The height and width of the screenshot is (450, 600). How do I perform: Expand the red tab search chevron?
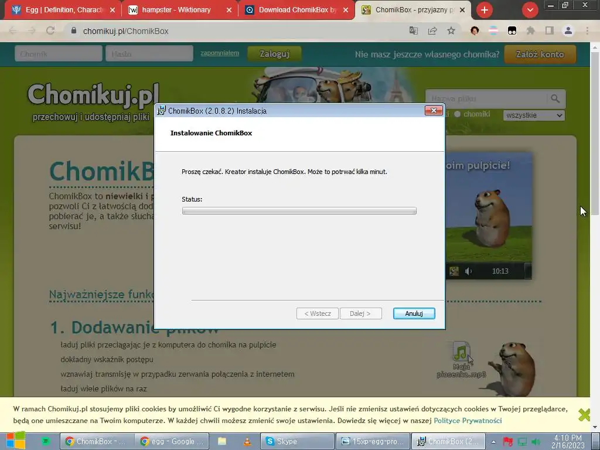coord(530,10)
